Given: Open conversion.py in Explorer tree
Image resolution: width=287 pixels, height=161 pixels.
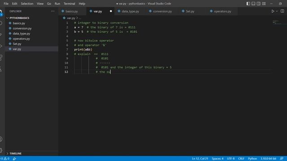Looking at the screenshot, I should (31, 28).
